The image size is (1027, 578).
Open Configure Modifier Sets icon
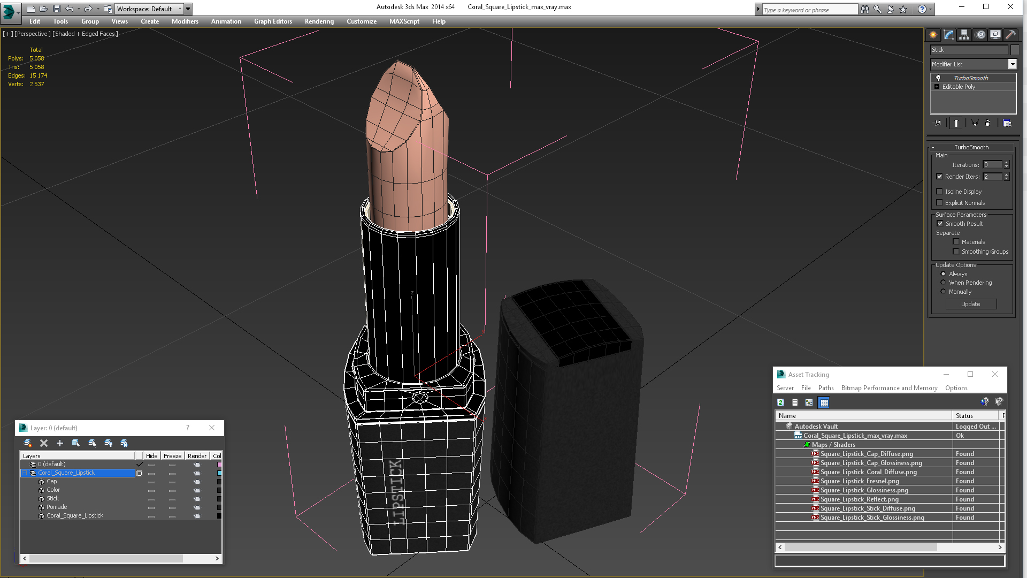click(1007, 123)
